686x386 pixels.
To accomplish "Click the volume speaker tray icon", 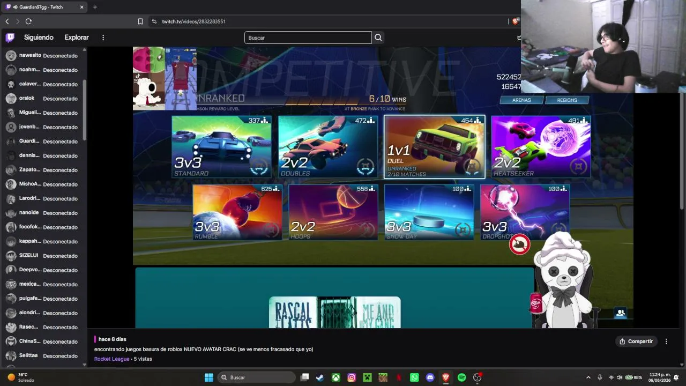I will (x=620, y=377).
